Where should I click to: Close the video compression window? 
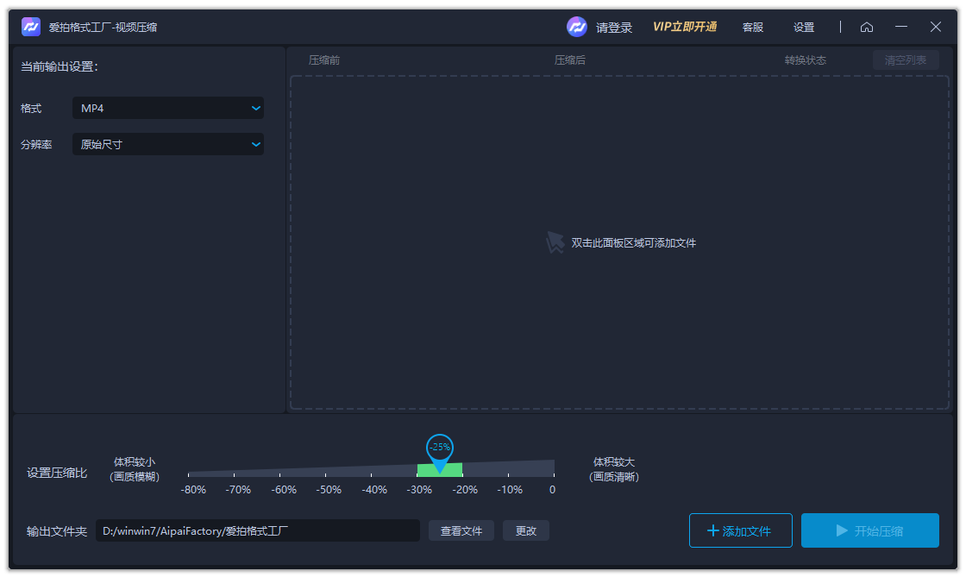point(935,27)
